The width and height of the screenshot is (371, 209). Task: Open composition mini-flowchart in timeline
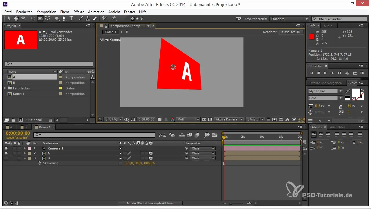click(162, 135)
